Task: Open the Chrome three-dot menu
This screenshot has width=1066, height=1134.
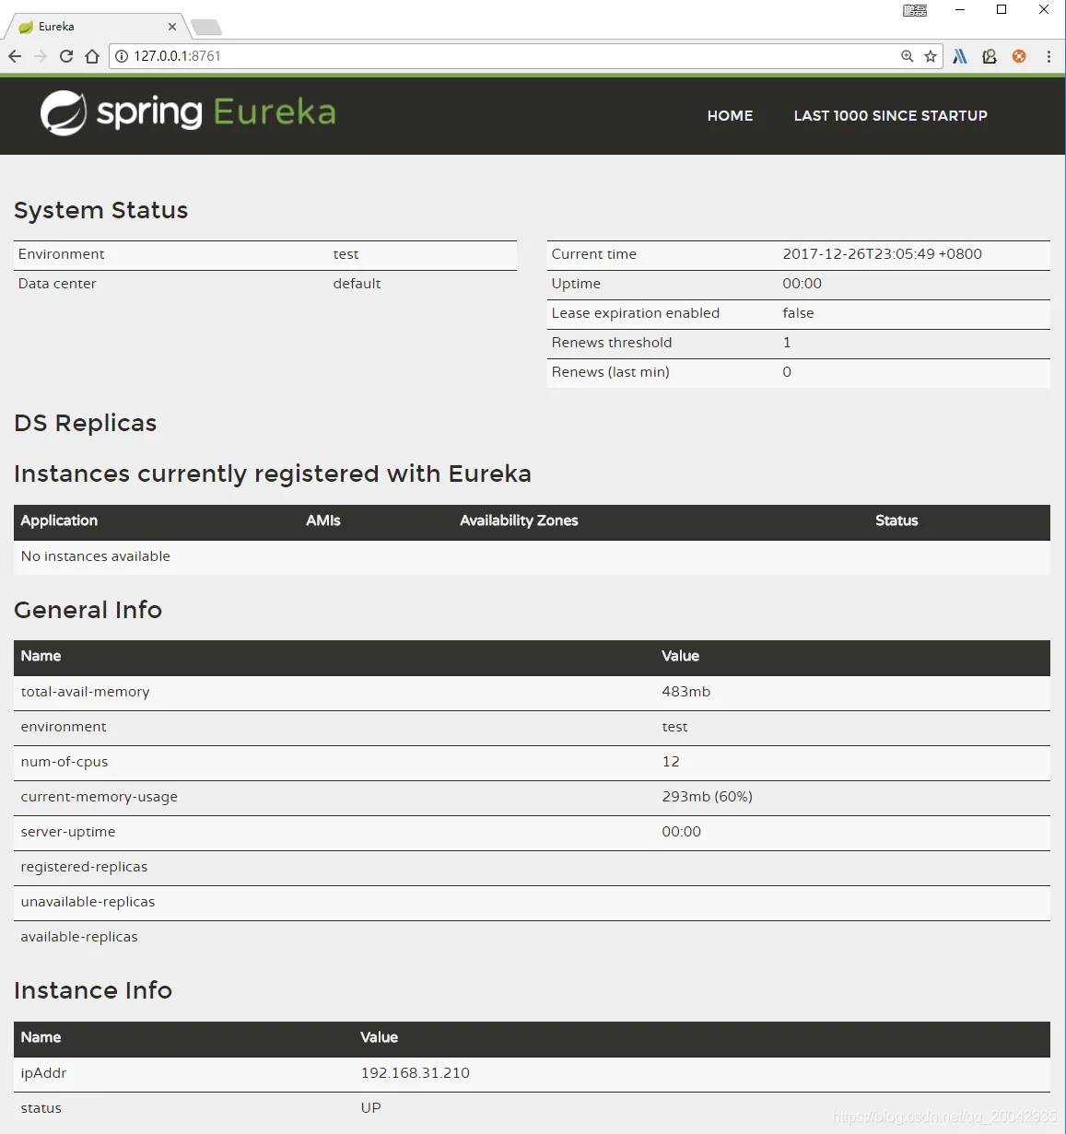Action: point(1048,56)
